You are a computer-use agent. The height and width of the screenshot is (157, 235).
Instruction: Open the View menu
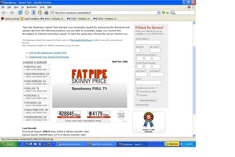click(x=16, y=7)
